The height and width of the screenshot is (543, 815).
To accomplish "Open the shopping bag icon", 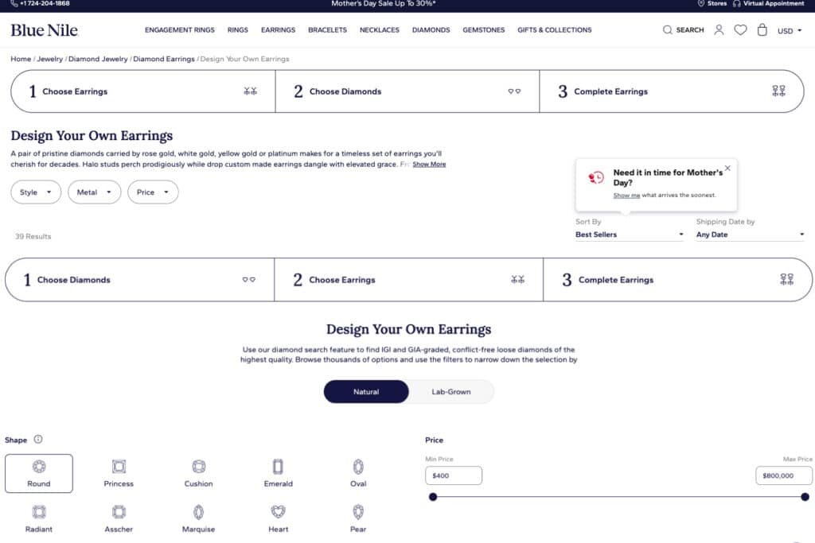I will pos(762,30).
